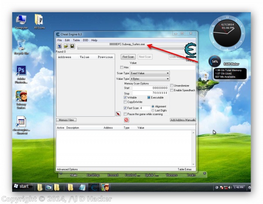This screenshot has height=204, width=263.
Task: Uncheck the Writable checkbox
Action: coord(125,97)
